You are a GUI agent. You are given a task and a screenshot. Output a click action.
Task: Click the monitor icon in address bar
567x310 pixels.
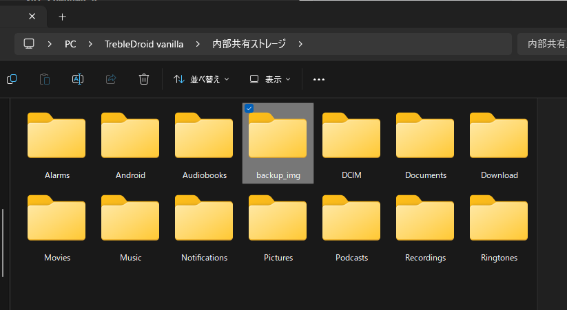(x=29, y=44)
